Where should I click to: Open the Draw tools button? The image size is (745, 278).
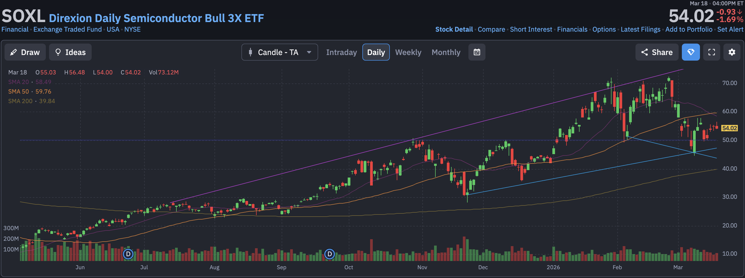25,52
